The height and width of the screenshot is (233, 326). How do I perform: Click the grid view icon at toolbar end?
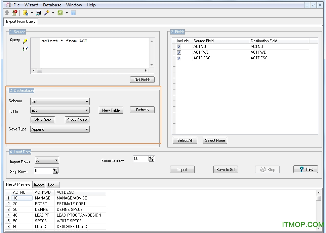point(73,13)
